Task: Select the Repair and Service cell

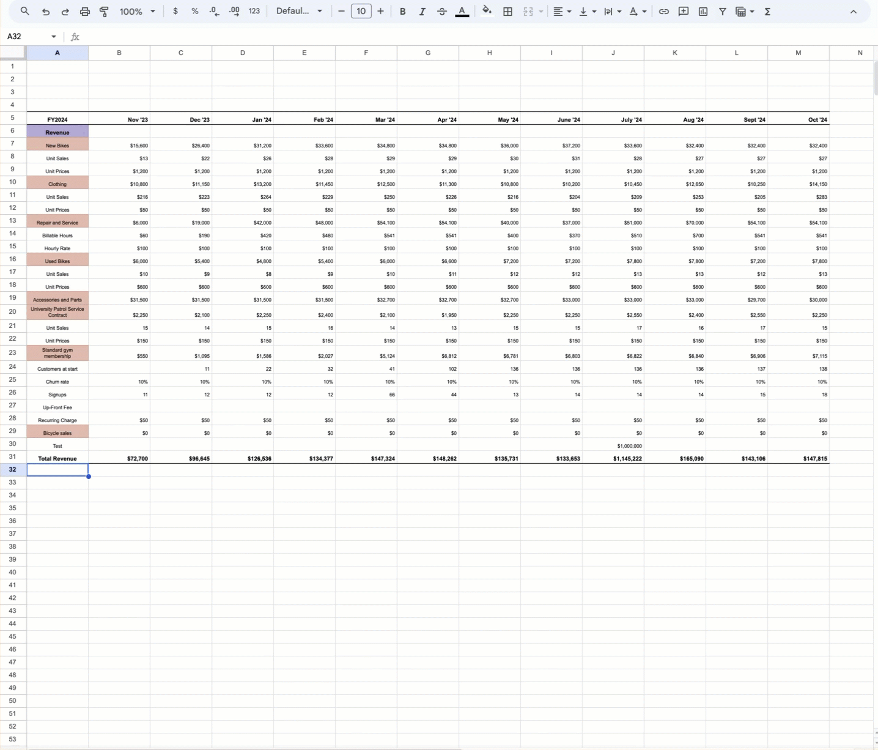Action: [57, 221]
